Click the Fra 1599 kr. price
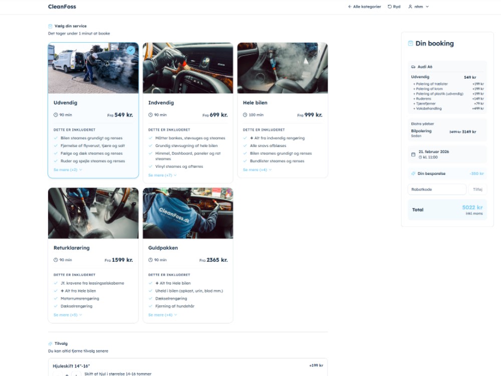501x376 pixels. point(119,260)
